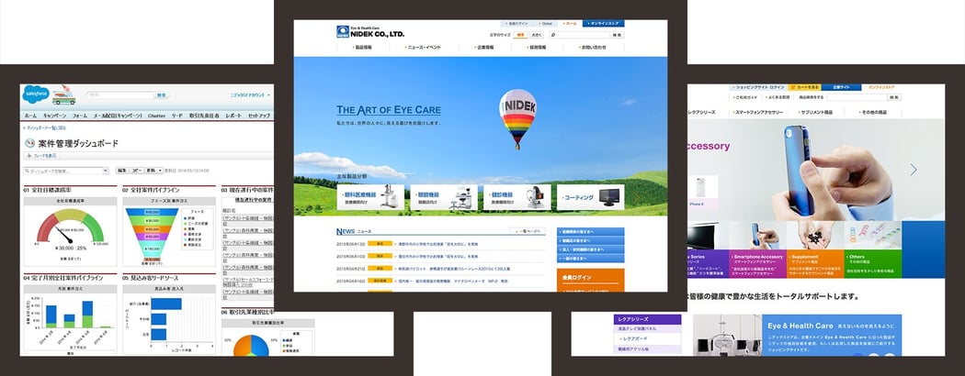Open the 企業情報 menu on NIDEK site
This screenshot has height=376, width=965.
coord(484,48)
